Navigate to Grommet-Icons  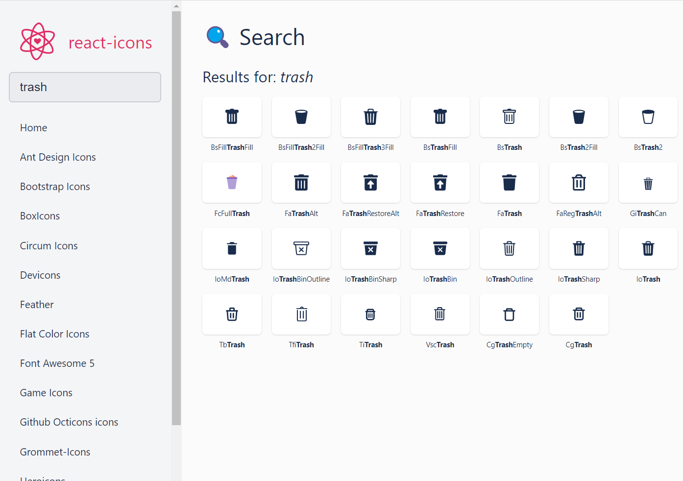coord(55,452)
